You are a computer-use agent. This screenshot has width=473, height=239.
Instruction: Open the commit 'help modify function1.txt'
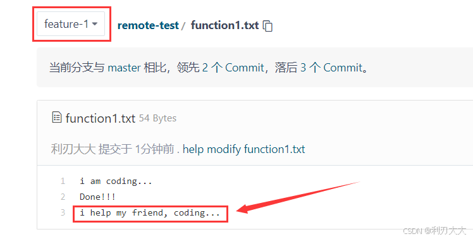tap(243, 149)
